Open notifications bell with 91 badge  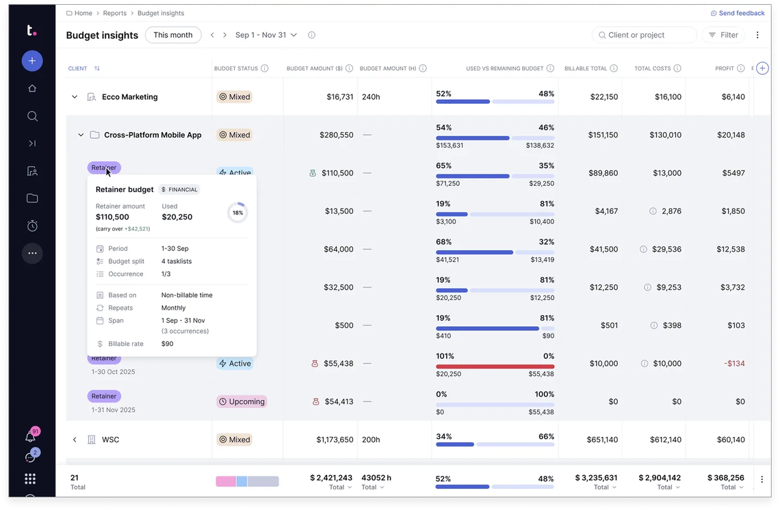[30, 437]
